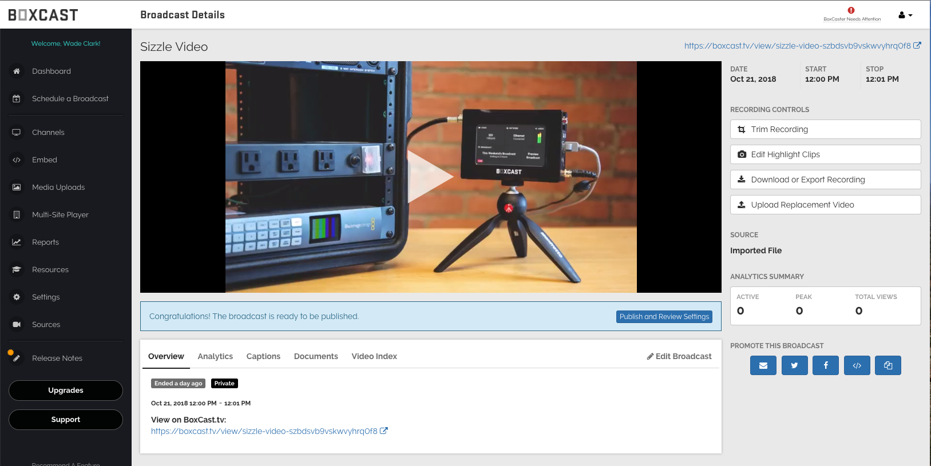Click the Dashboard home icon in sidebar

tap(17, 71)
